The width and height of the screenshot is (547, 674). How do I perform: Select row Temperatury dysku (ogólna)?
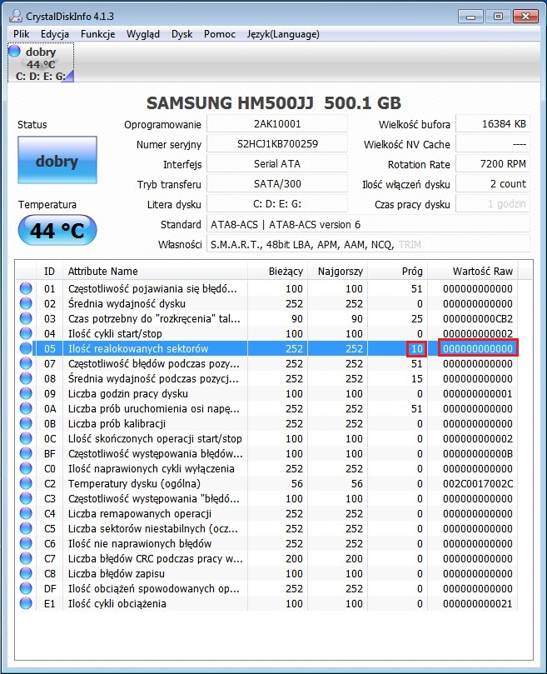tap(266, 483)
